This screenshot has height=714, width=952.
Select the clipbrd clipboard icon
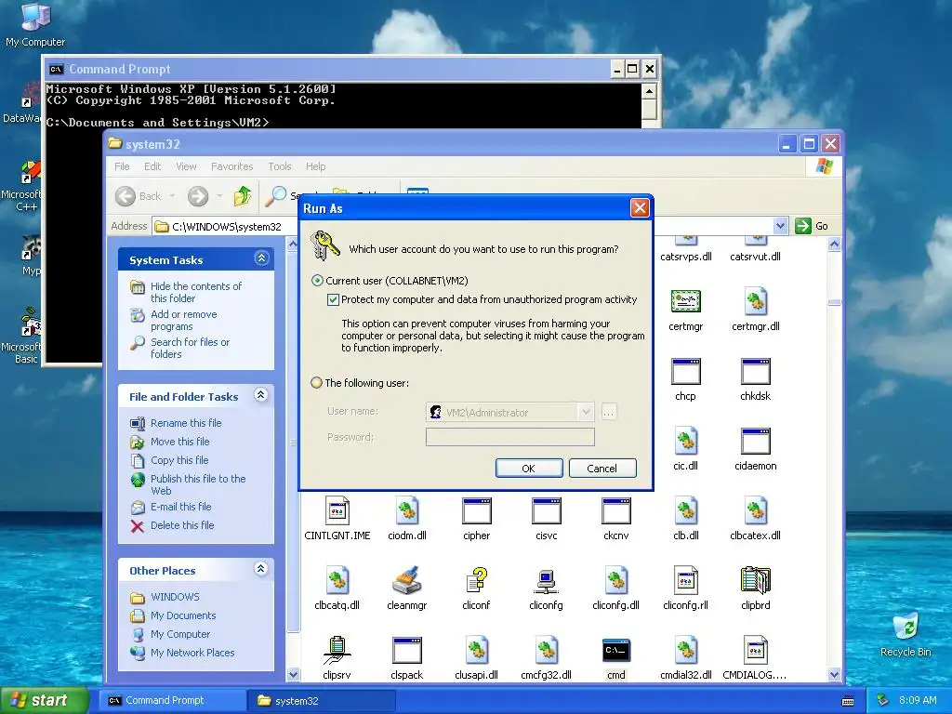pyautogui.click(x=755, y=580)
